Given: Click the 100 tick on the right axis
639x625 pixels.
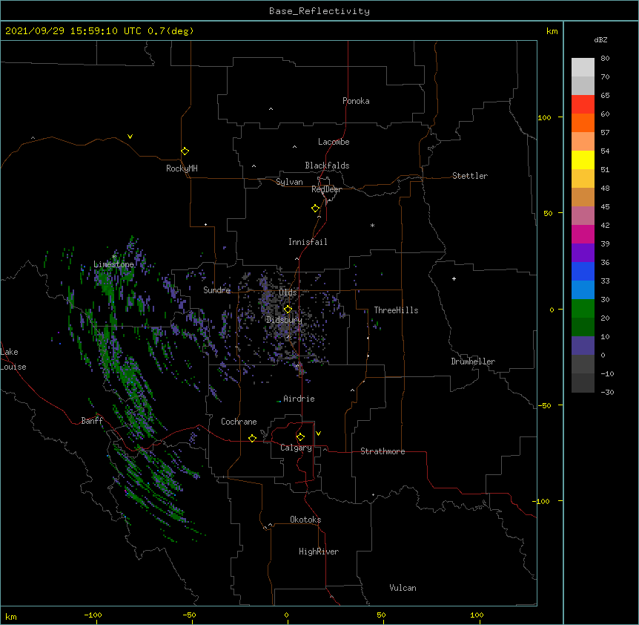Looking at the screenshot, I should [544, 117].
